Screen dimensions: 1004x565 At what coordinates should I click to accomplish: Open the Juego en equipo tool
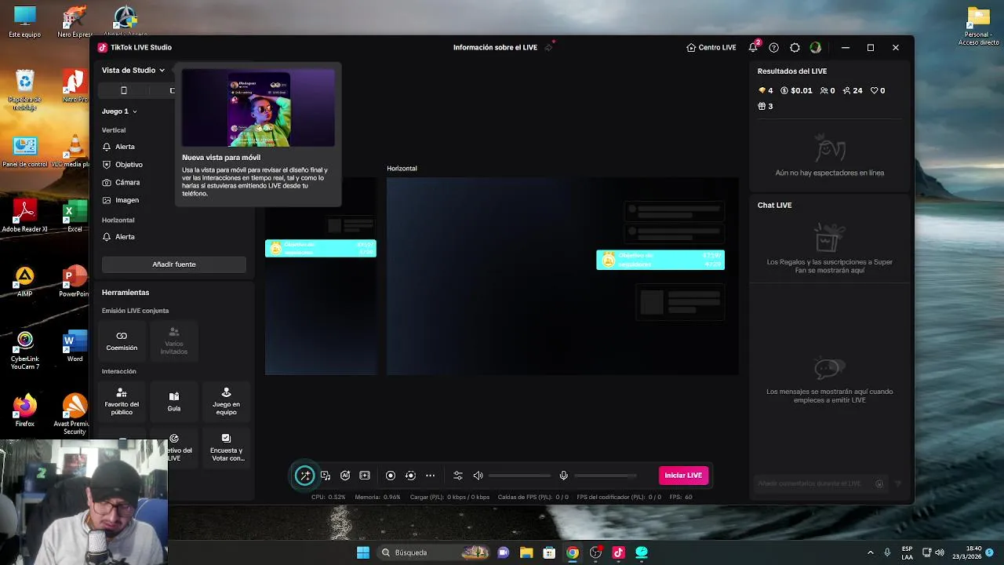tap(226, 401)
